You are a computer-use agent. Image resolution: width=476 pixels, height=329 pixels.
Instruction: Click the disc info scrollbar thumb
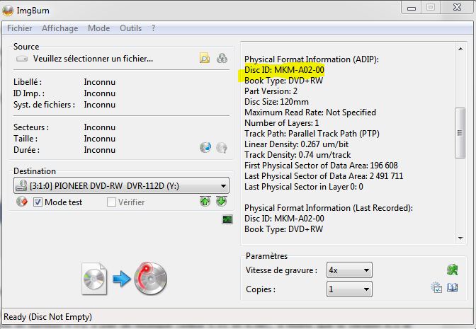460,133
